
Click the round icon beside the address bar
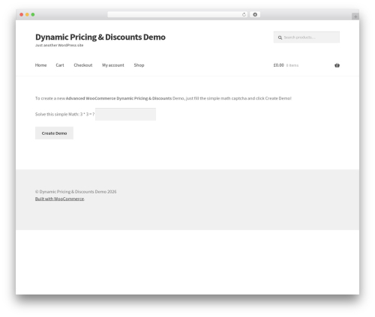pyautogui.click(x=255, y=14)
